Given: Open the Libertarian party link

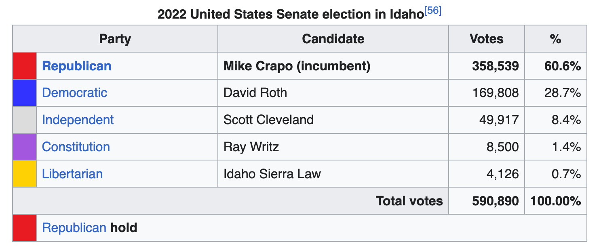Looking at the screenshot, I should click(x=72, y=174).
